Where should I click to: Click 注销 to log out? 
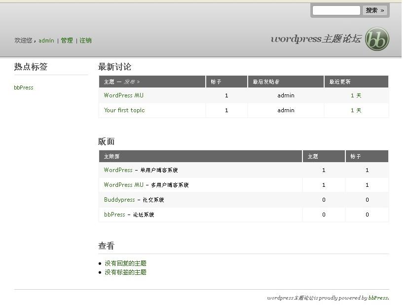85,41
